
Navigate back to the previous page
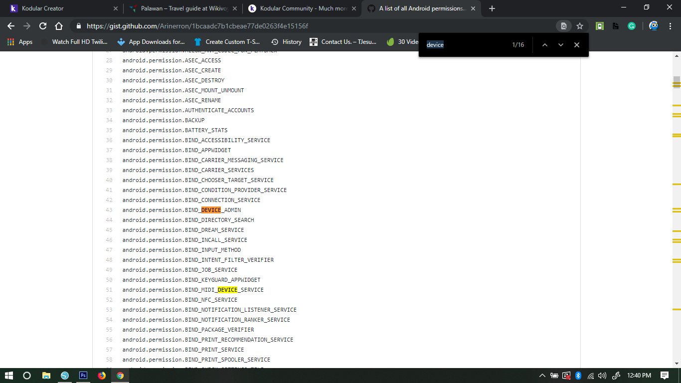tap(11, 26)
